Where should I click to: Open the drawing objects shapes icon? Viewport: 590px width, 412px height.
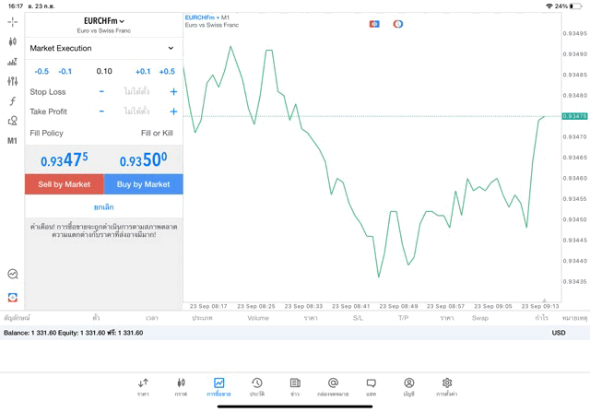(12, 121)
